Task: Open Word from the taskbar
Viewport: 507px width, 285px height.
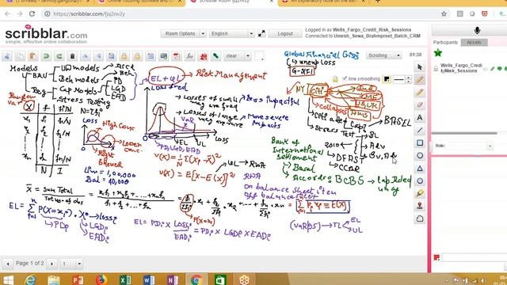Action: pyautogui.click(x=149, y=279)
